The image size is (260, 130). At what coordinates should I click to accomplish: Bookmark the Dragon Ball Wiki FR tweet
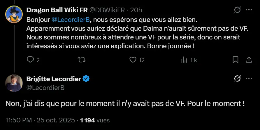236,60
